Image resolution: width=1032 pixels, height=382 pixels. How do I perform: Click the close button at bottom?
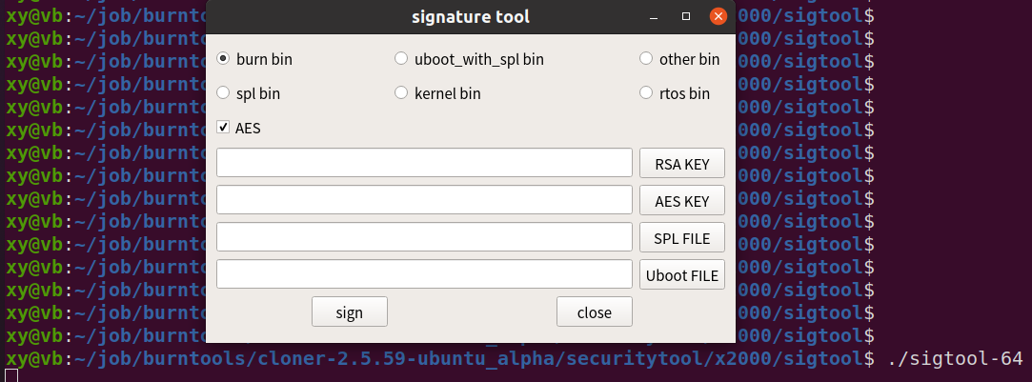[x=595, y=312]
